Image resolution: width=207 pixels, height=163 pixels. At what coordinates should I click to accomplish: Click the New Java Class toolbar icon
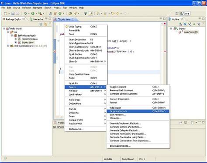[x=60, y=14]
